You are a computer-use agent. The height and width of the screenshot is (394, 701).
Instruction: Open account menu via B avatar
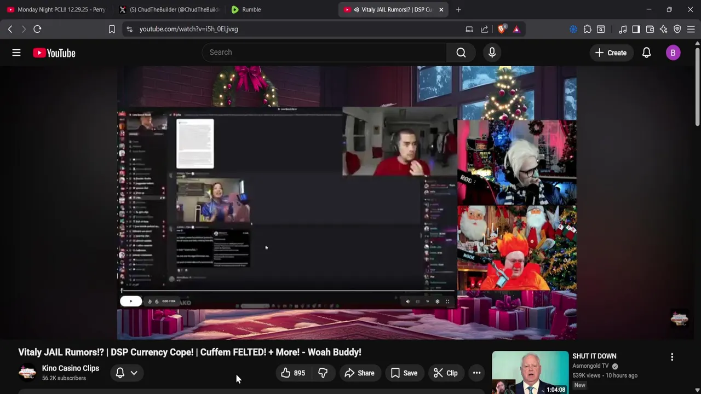click(x=673, y=53)
